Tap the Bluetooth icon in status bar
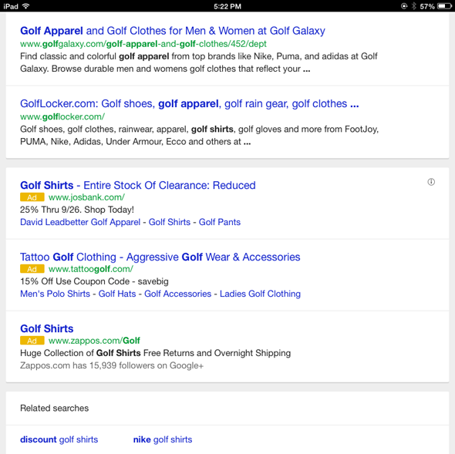455x454 pixels. pos(414,6)
